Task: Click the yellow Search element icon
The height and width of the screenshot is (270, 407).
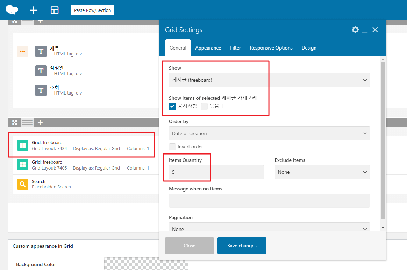Action: coord(23,184)
